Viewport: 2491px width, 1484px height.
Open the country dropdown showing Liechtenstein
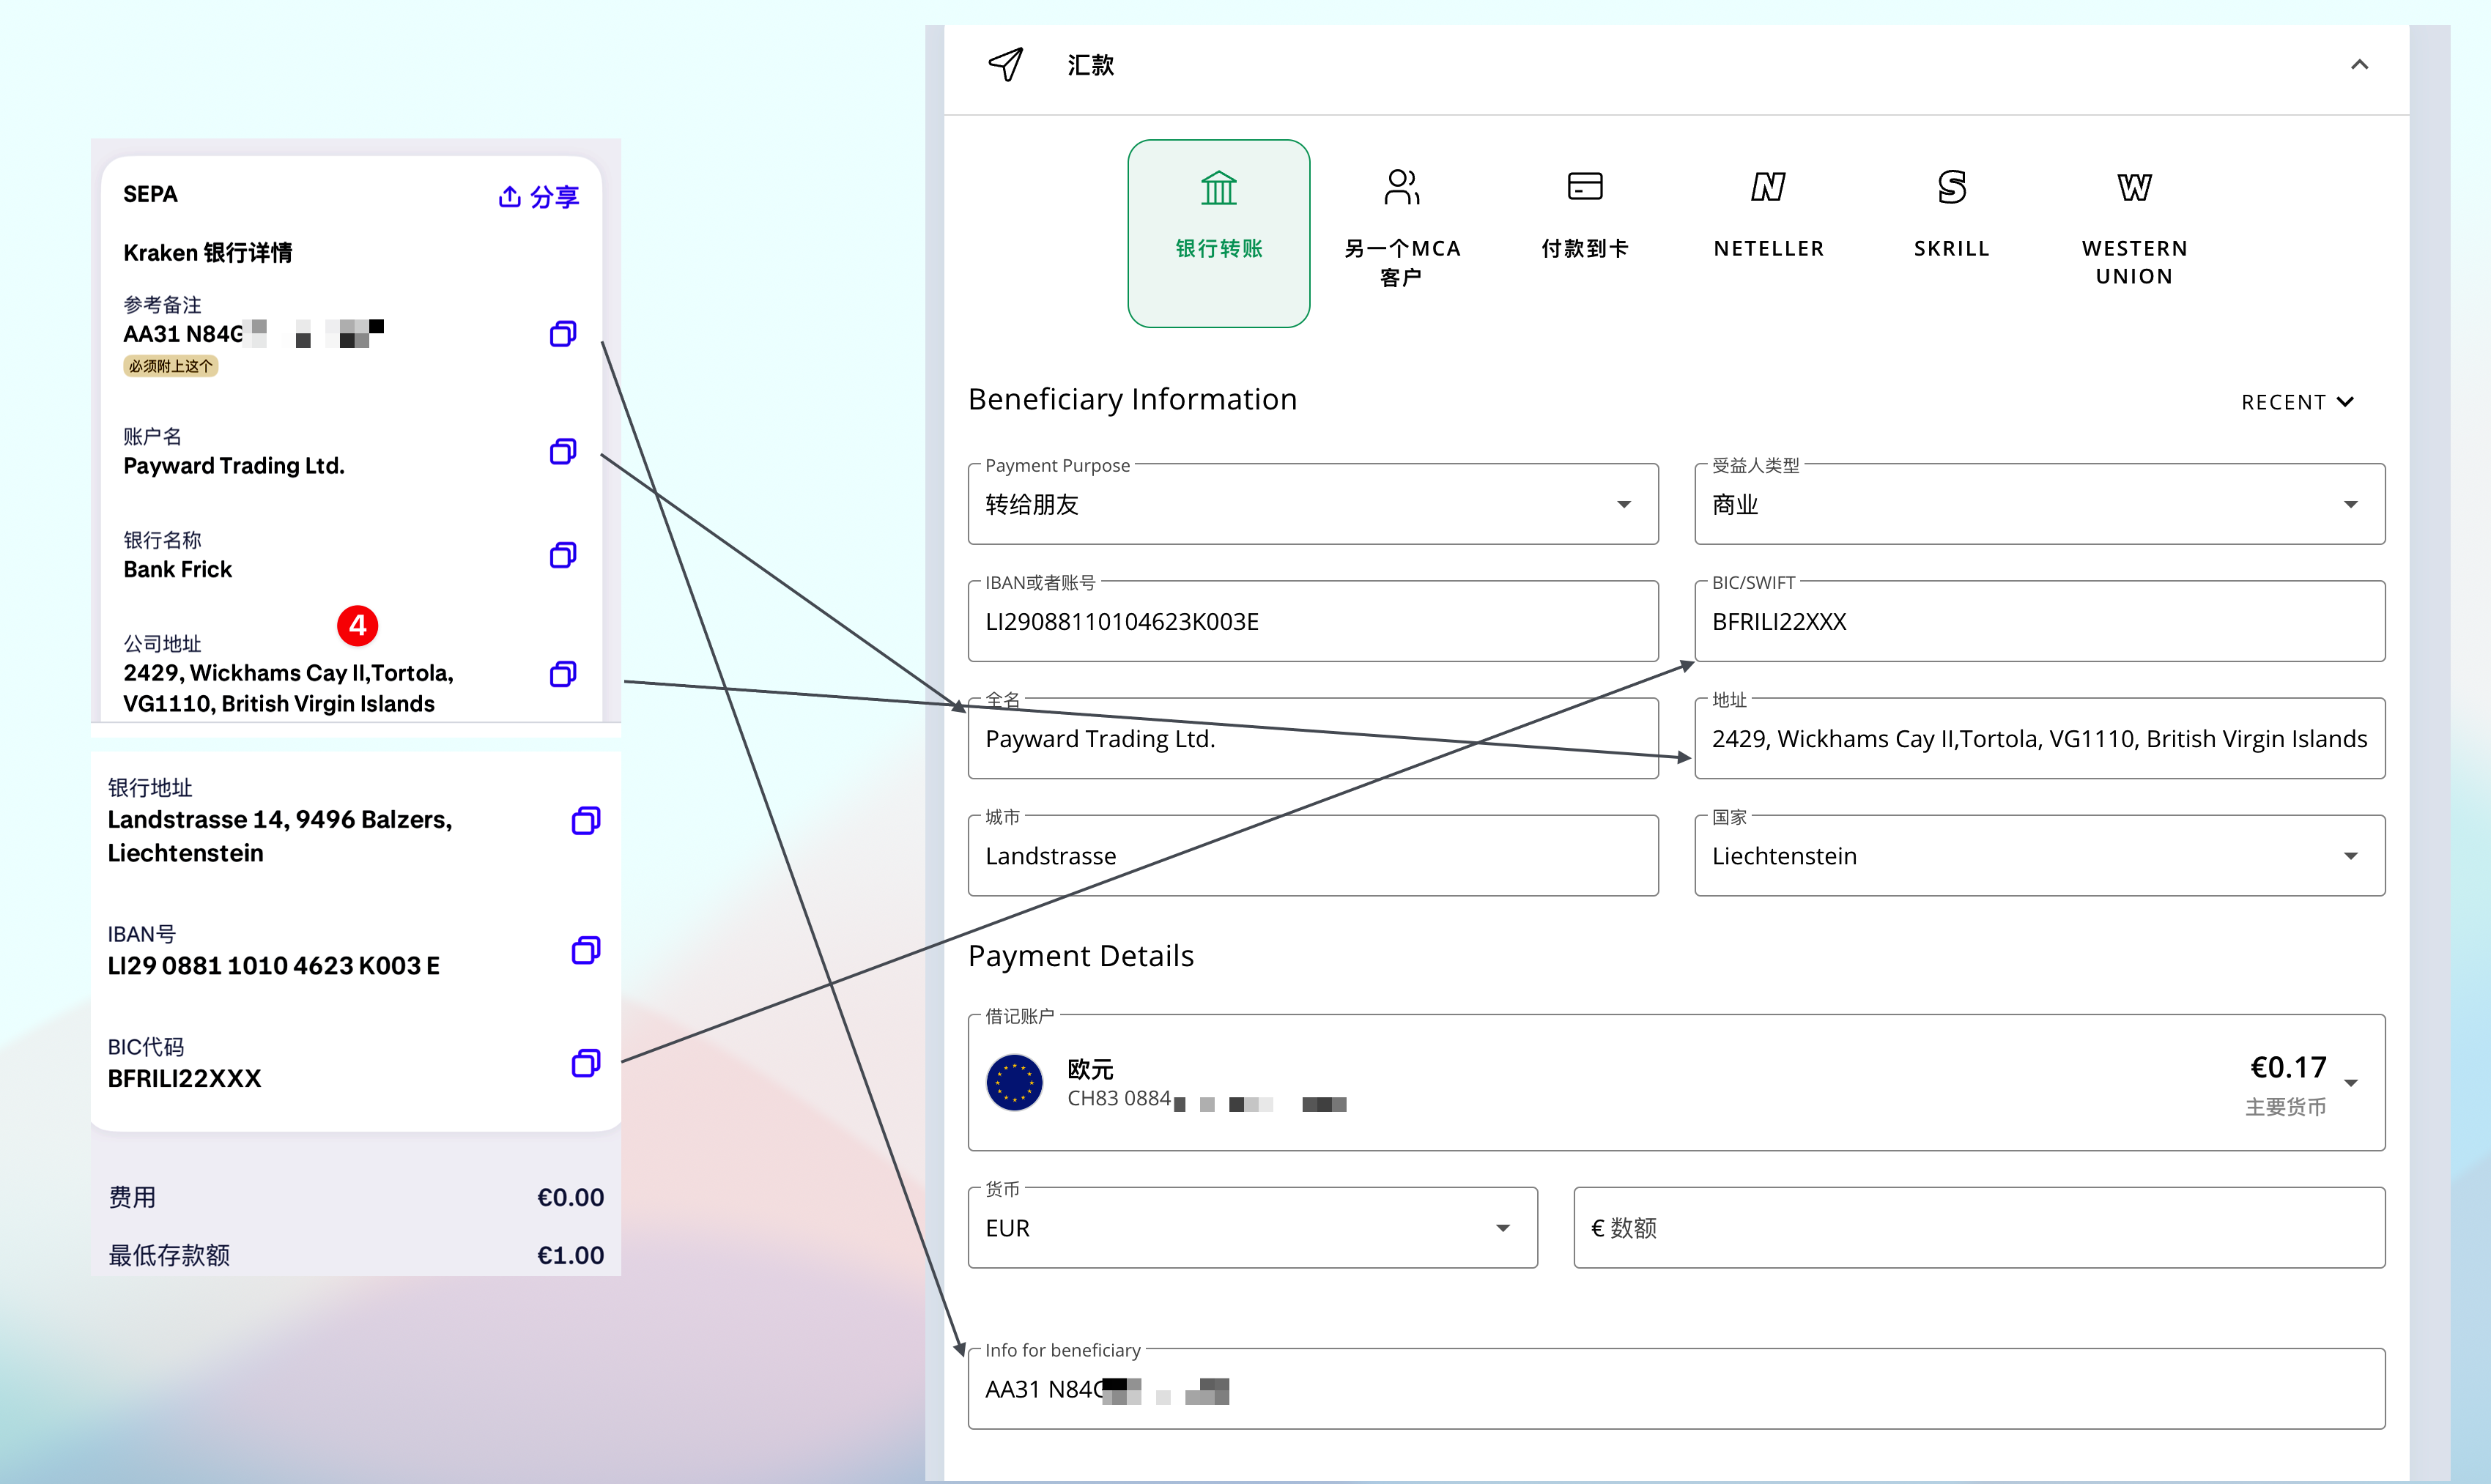click(2038, 856)
